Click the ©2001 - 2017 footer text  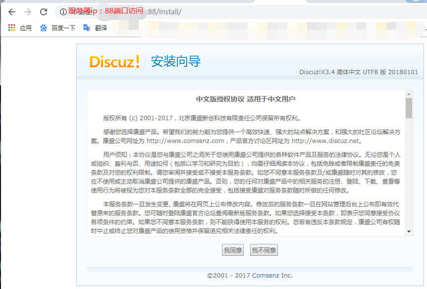tap(229, 276)
